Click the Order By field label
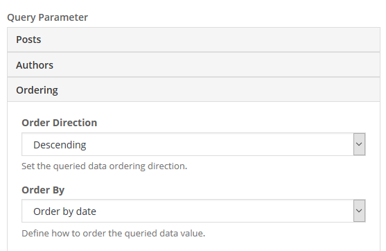The height and width of the screenshot is (251, 386). click(43, 190)
